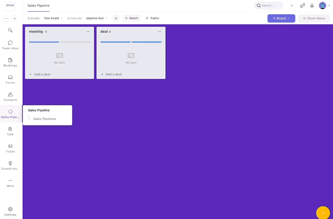Open the Task module icon
333x219 pixels.
click(10, 131)
